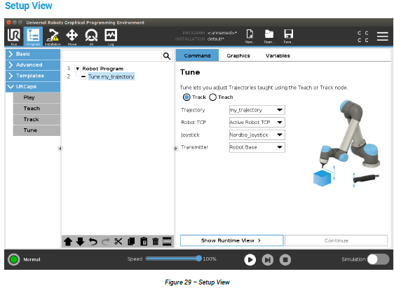Open the Log tab icon
Screen dimensions: 394x288
click(x=111, y=36)
